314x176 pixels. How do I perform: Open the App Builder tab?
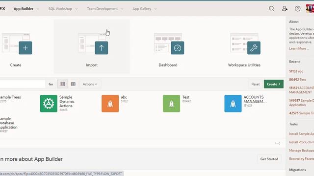coord(24,9)
